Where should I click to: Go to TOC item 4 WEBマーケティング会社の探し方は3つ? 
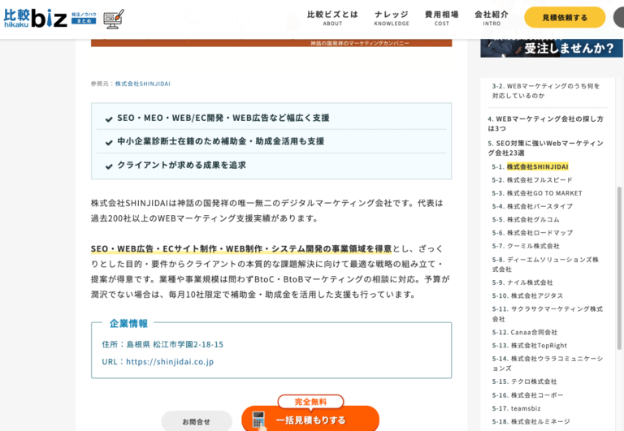545,123
